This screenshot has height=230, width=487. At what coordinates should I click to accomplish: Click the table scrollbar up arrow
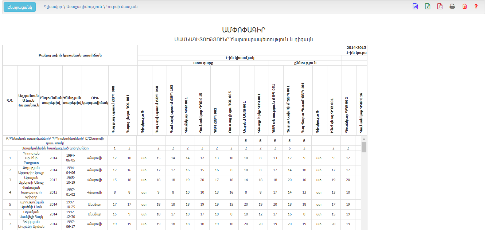pyautogui.click(x=364, y=139)
